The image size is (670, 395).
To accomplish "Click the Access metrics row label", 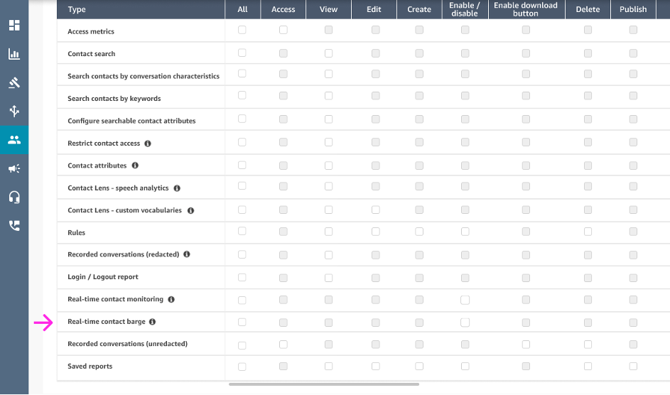I will coord(91,31).
